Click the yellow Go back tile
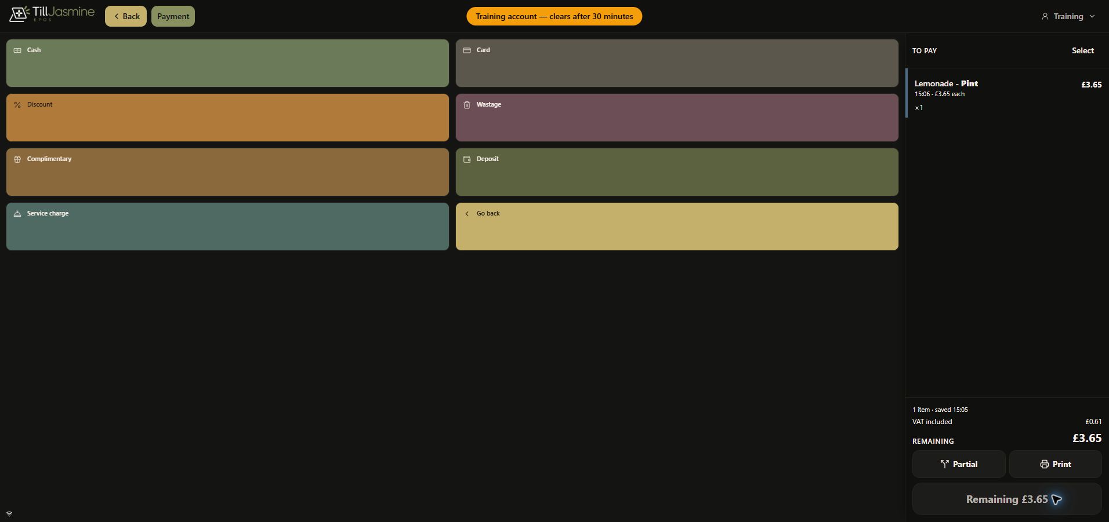Screen dimensions: 1109x522 677,227
